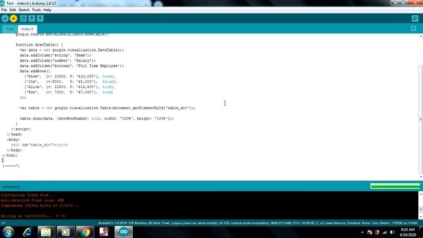423x238 pixels.
Task: Create a new sketch with New icon
Action: click(23, 19)
